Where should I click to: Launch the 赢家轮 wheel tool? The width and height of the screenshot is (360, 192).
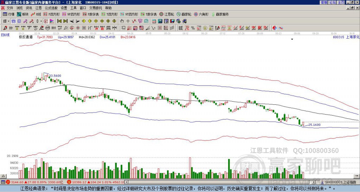click(184, 14)
